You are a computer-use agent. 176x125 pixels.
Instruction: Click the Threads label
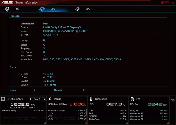(58, 90)
